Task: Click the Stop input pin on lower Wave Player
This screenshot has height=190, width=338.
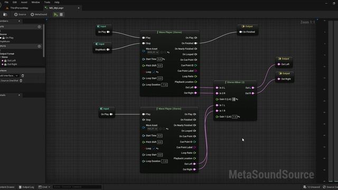Action: 144,120
